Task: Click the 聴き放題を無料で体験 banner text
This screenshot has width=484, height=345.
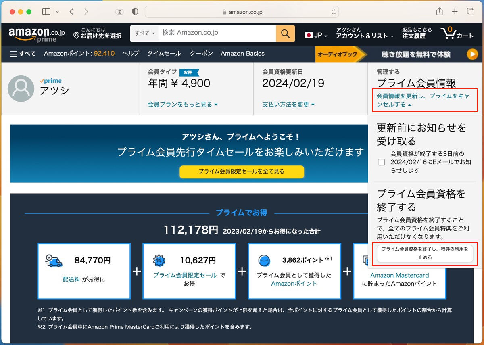Action: coord(416,54)
